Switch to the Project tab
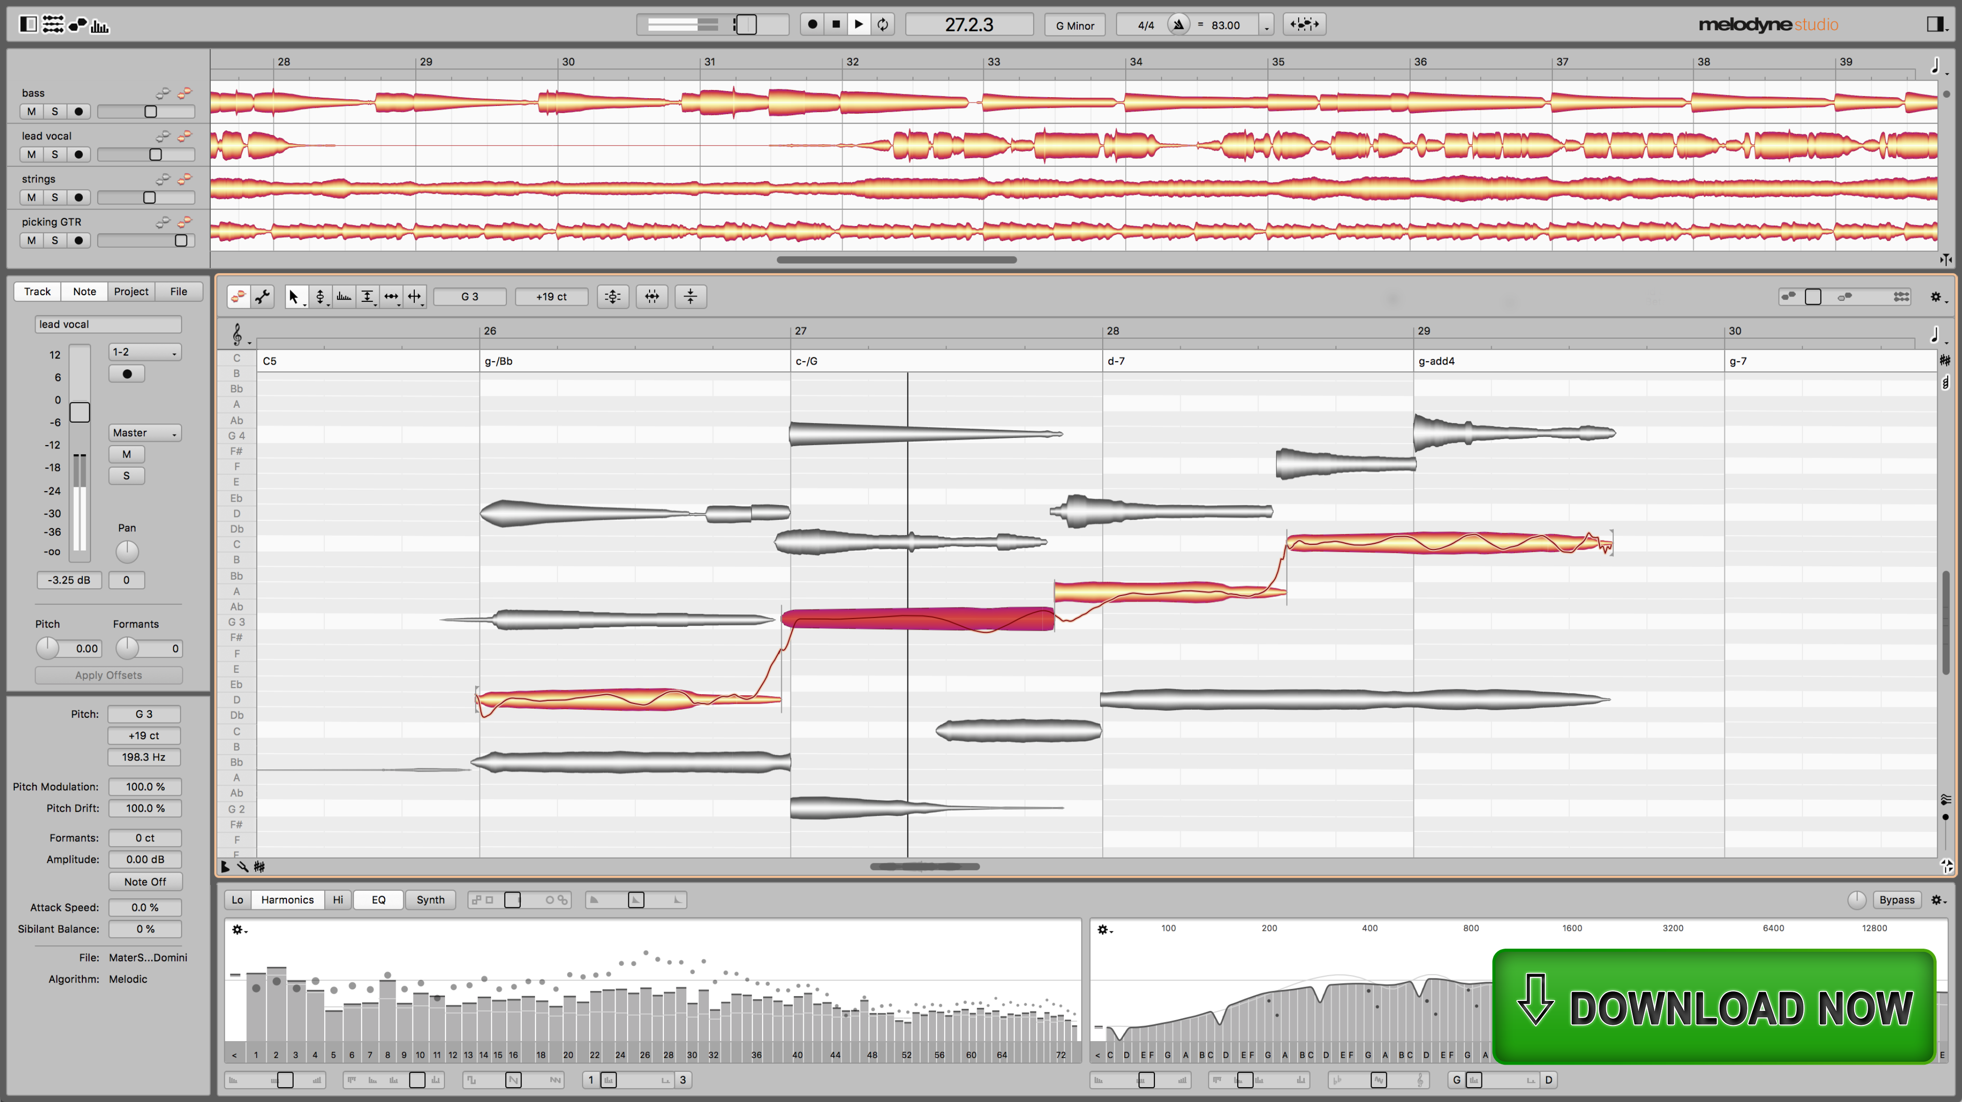This screenshot has height=1102, width=1962. point(131,291)
